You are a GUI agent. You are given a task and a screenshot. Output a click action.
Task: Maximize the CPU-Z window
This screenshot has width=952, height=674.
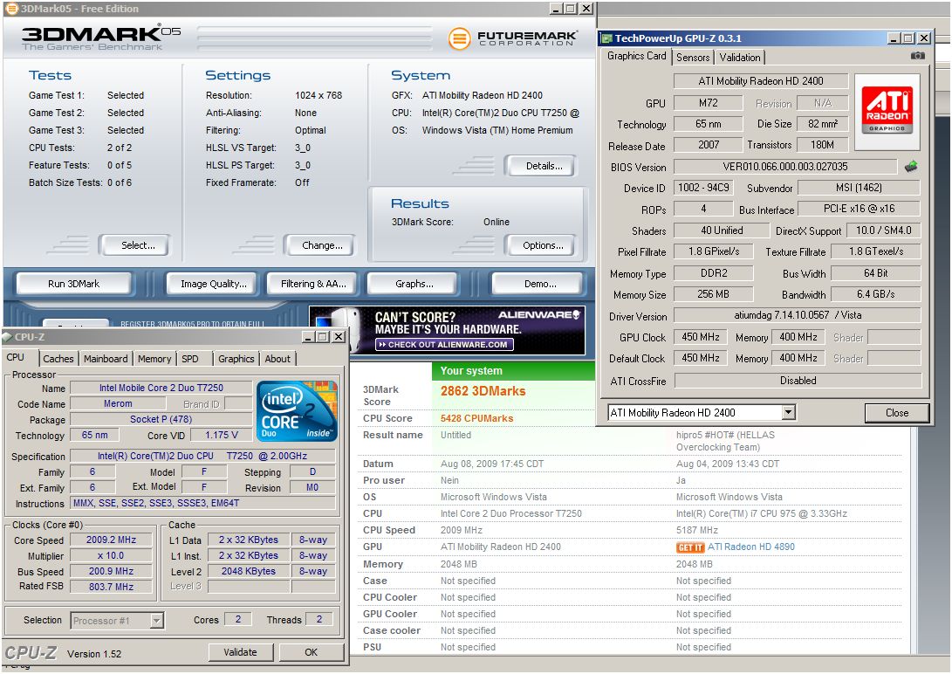coord(323,337)
